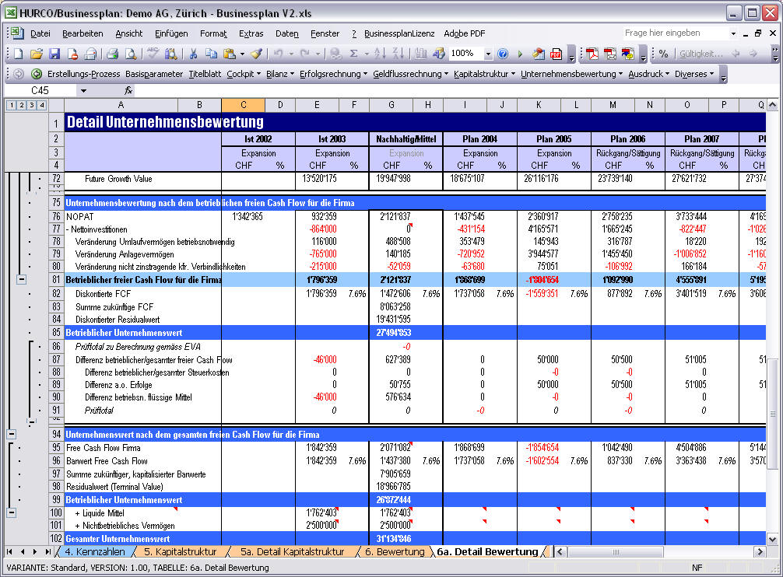Open the Chart Wizard icon
This screenshot has height=577, width=783.
[420, 54]
